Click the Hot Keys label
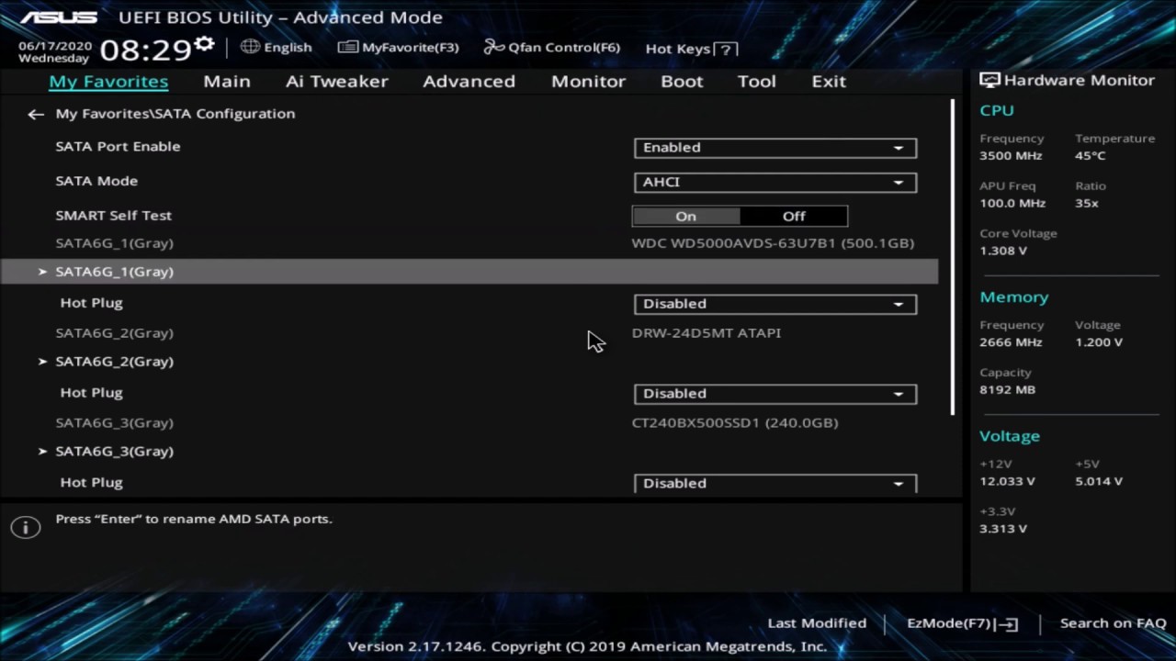 (678, 49)
